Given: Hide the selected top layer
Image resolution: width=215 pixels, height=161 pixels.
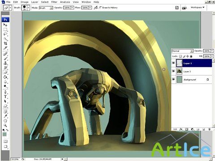Looking at the screenshot, I should pos(173,63).
